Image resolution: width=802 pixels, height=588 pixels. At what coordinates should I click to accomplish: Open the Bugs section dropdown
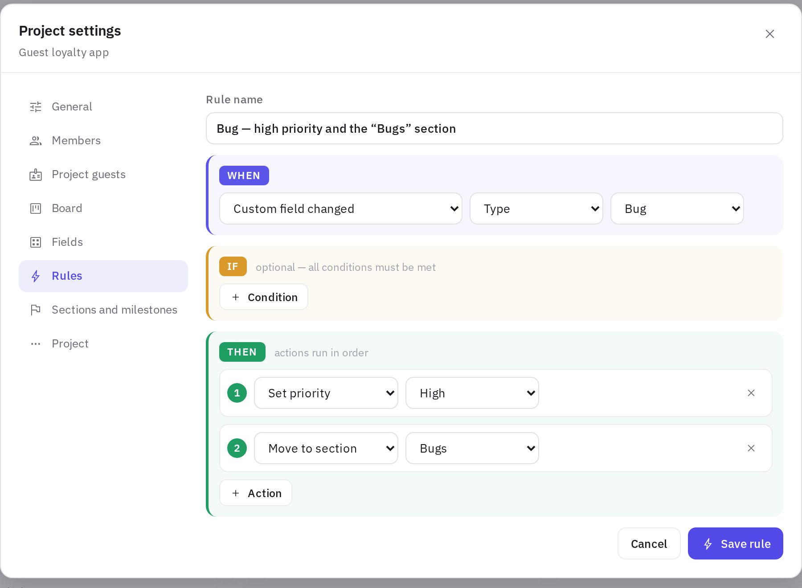tap(472, 448)
